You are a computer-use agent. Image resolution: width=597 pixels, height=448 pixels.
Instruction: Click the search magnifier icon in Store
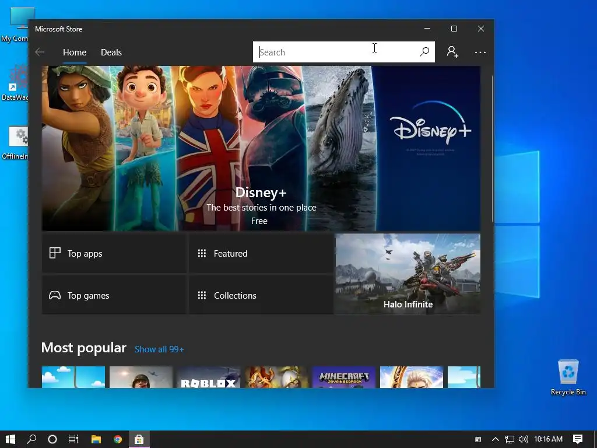(424, 52)
